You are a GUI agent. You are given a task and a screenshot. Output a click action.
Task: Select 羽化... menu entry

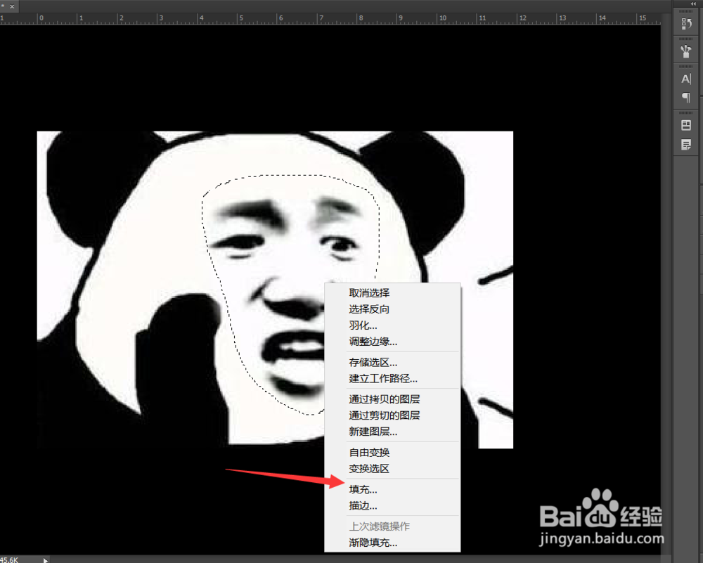click(x=392, y=325)
